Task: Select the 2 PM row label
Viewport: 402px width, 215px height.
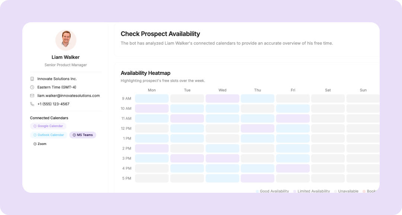Action: click(127, 148)
